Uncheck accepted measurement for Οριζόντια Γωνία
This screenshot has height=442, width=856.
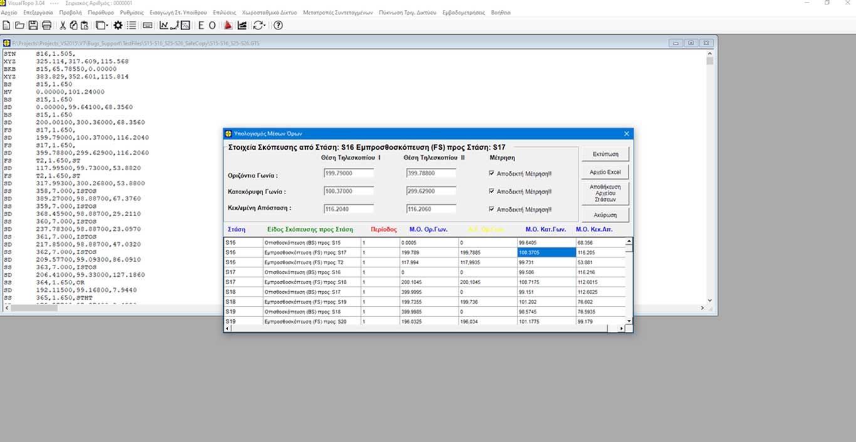(492, 173)
